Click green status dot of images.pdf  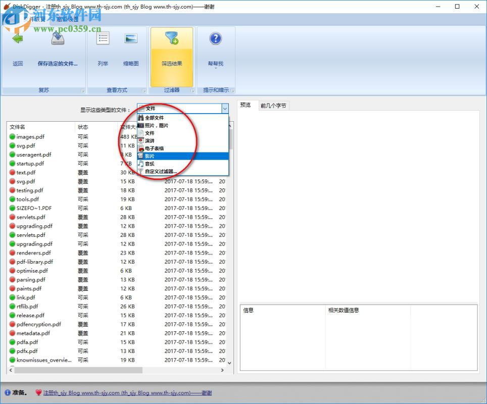12,137
